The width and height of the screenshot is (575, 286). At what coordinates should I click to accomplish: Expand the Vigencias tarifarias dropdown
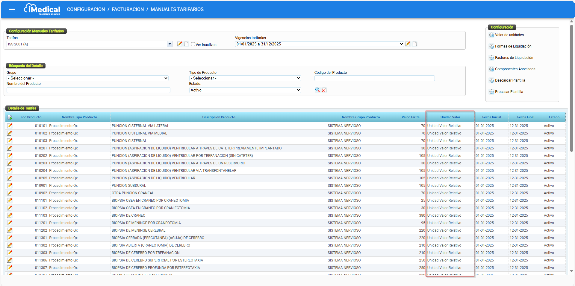(x=320, y=44)
